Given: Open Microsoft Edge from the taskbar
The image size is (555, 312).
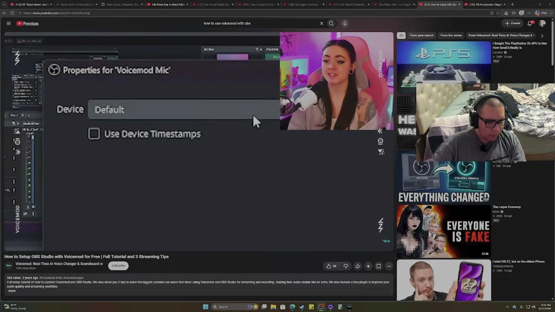Looking at the screenshot, I should [292, 307].
